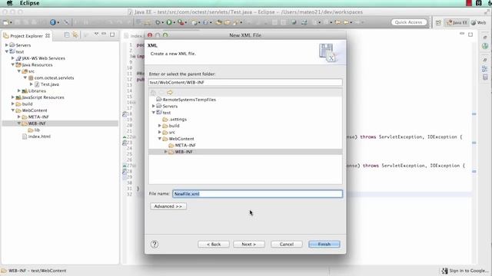The height and width of the screenshot is (276, 492).
Task: Select build folder in Project Explorer
Action: [27, 104]
